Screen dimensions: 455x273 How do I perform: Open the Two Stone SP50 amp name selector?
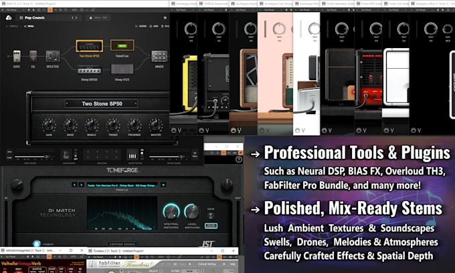coord(101,103)
